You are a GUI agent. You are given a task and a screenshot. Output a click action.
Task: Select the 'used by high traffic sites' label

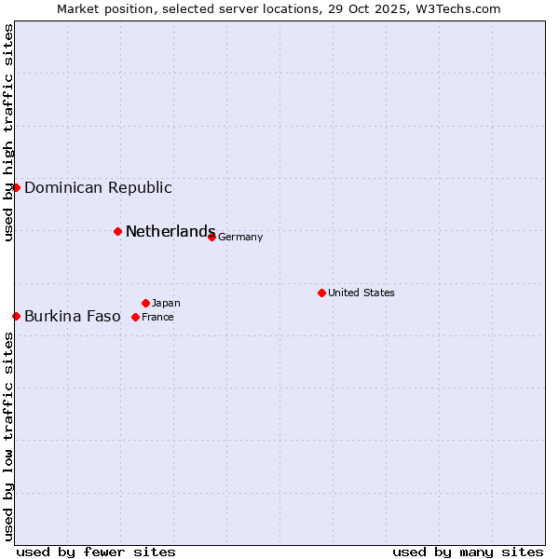point(8,133)
